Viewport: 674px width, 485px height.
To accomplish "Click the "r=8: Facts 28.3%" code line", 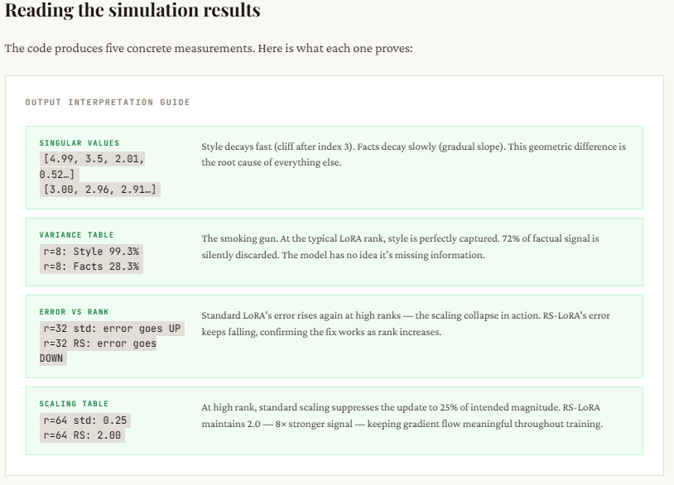I will pos(91,267).
